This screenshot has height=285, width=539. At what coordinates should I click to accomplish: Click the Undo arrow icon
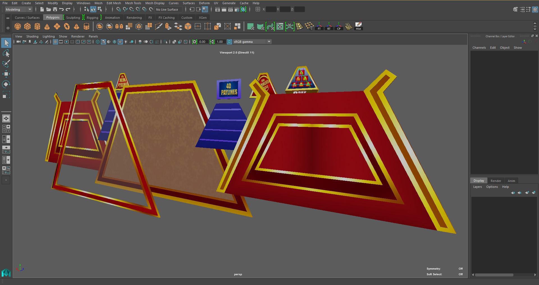[x=61, y=9]
